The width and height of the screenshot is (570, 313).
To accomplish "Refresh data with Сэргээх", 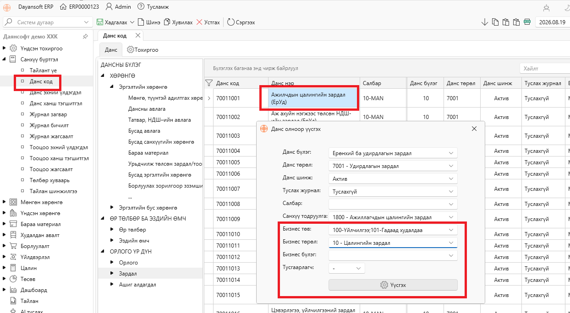I will click(241, 22).
